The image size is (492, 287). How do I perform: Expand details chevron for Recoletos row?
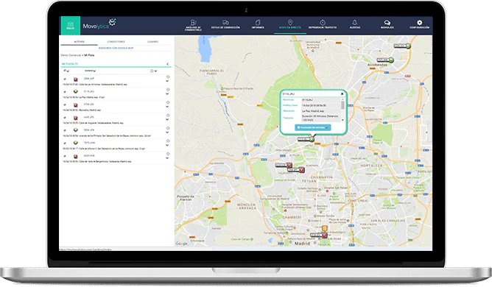[x=167, y=107]
